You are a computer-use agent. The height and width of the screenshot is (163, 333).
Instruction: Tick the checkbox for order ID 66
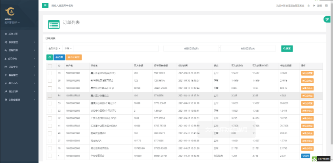pos(50,81)
